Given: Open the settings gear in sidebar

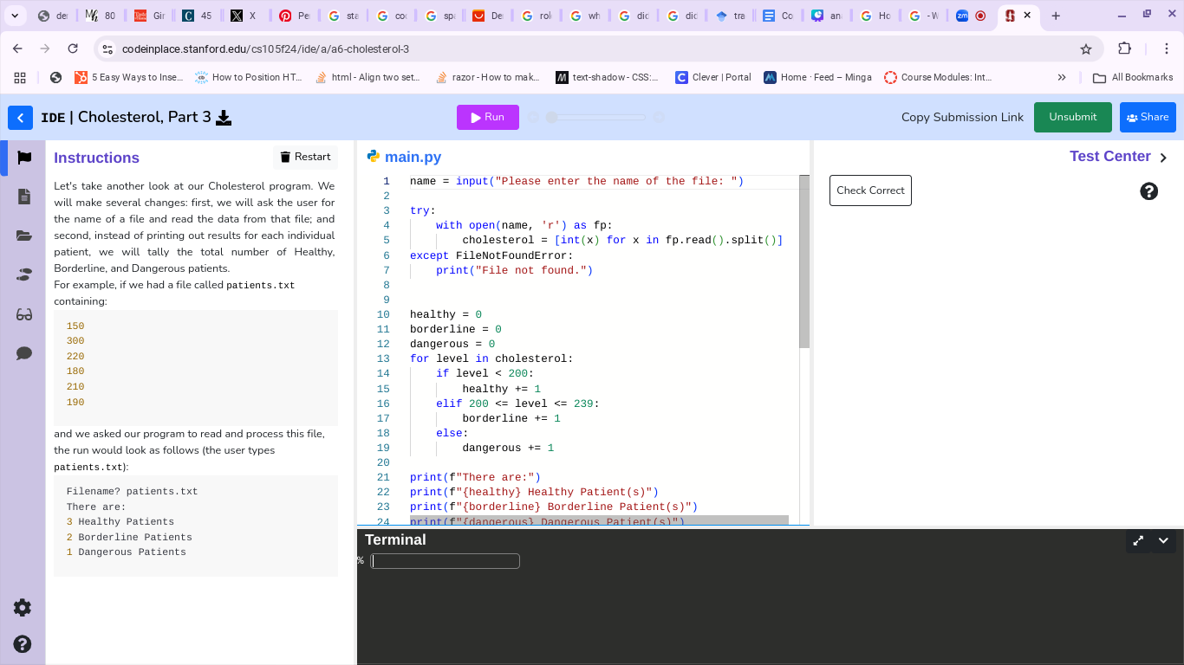Looking at the screenshot, I should [x=23, y=608].
